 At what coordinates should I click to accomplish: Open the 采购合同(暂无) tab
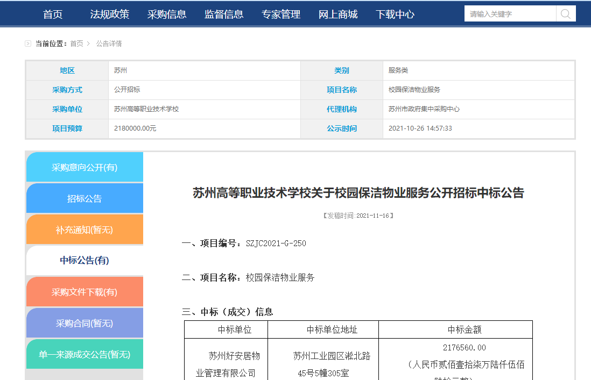[85, 323]
